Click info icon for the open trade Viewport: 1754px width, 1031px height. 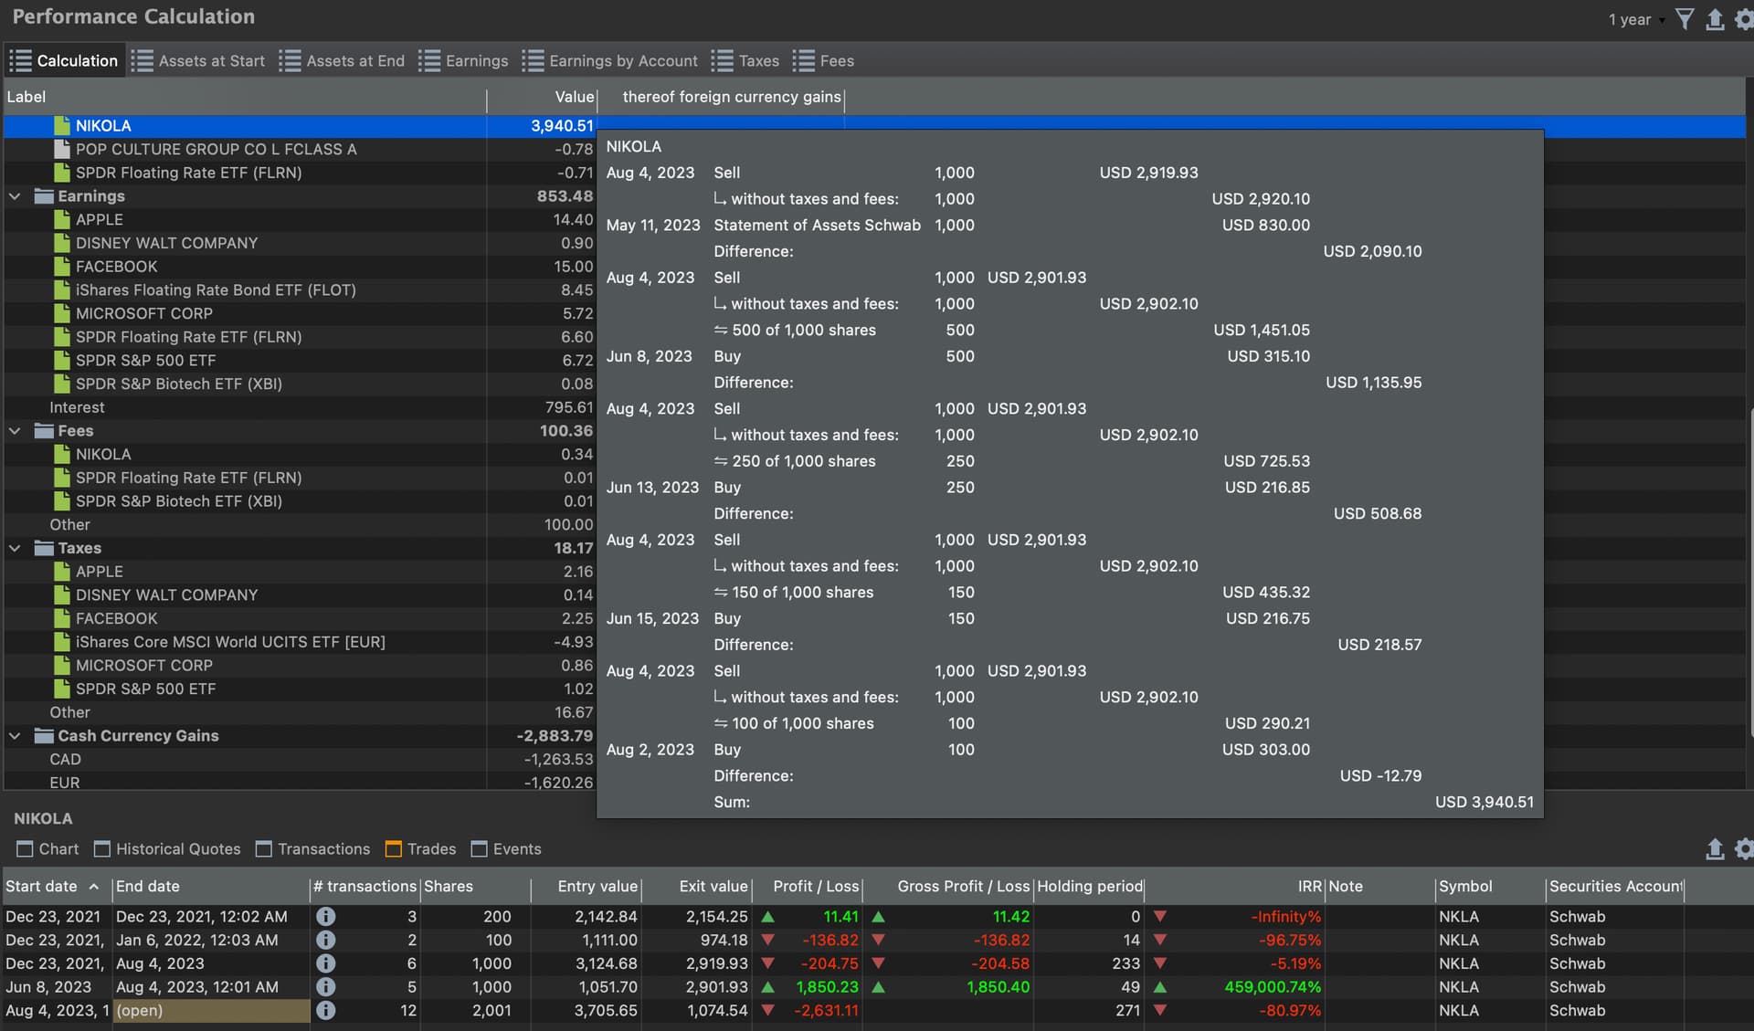click(x=325, y=1011)
